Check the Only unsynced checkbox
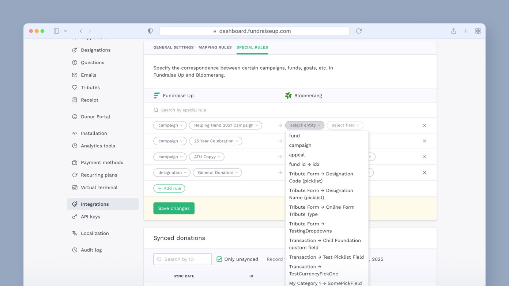 pyautogui.click(x=219, y=259)
